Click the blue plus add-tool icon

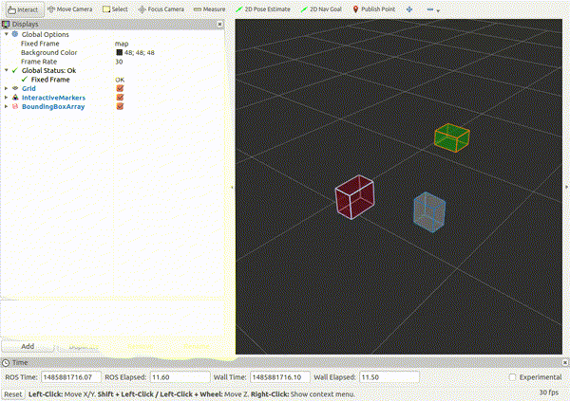point(409,9)
